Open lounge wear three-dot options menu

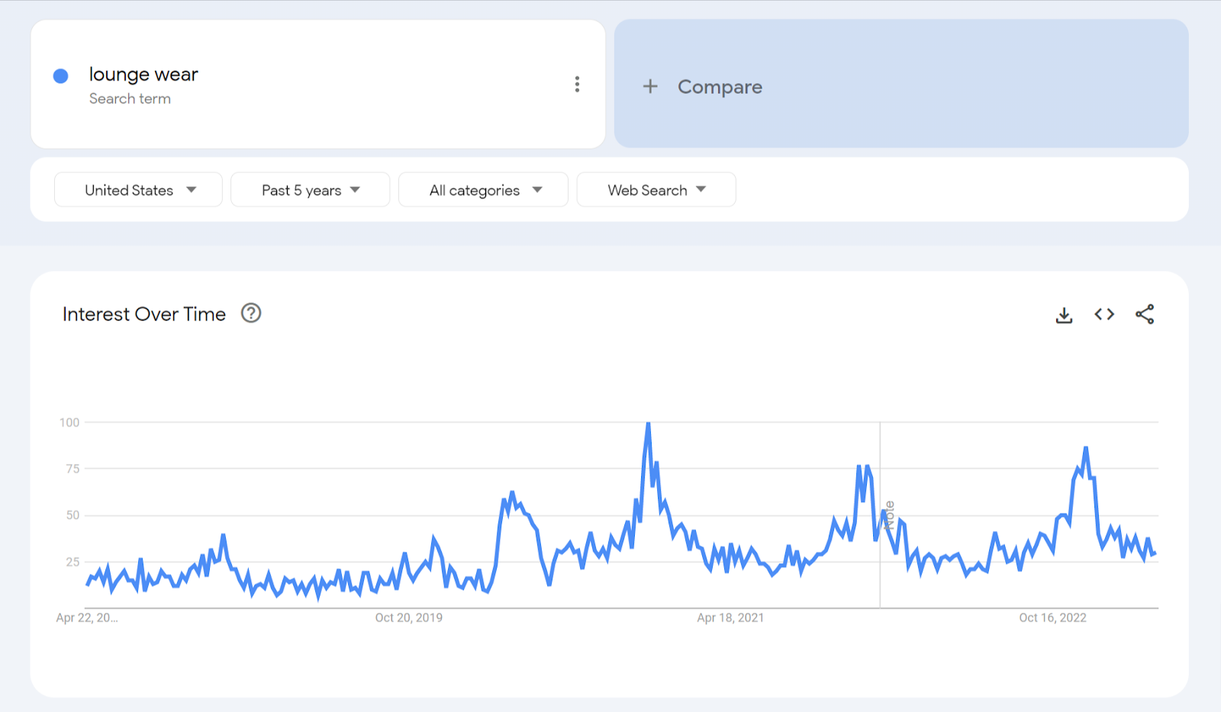[x=577, y=84]
